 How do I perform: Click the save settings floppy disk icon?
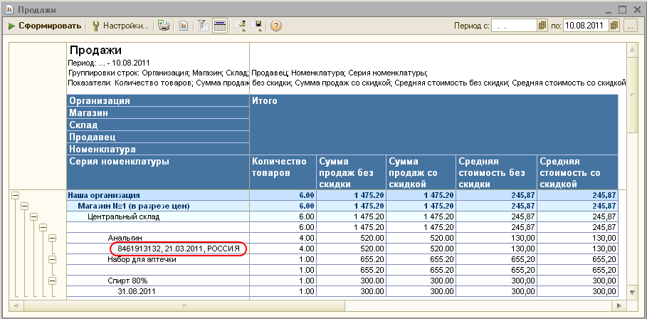tap(256, 26)
